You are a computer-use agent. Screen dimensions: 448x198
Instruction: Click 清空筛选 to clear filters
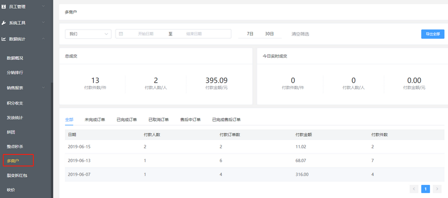(x=300, y=34)
